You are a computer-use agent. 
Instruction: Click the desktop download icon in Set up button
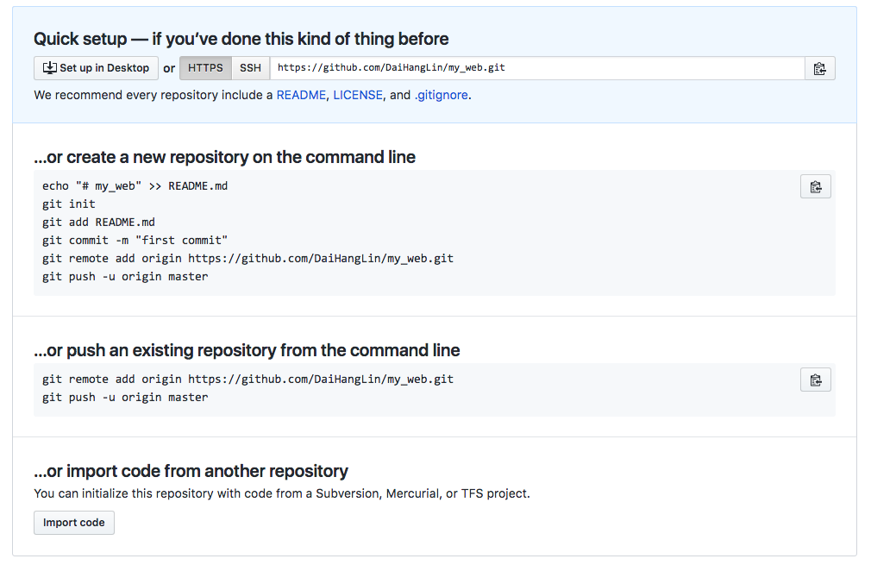tap(50, 68)
